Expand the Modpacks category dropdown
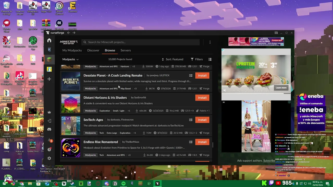 [71, 59]
